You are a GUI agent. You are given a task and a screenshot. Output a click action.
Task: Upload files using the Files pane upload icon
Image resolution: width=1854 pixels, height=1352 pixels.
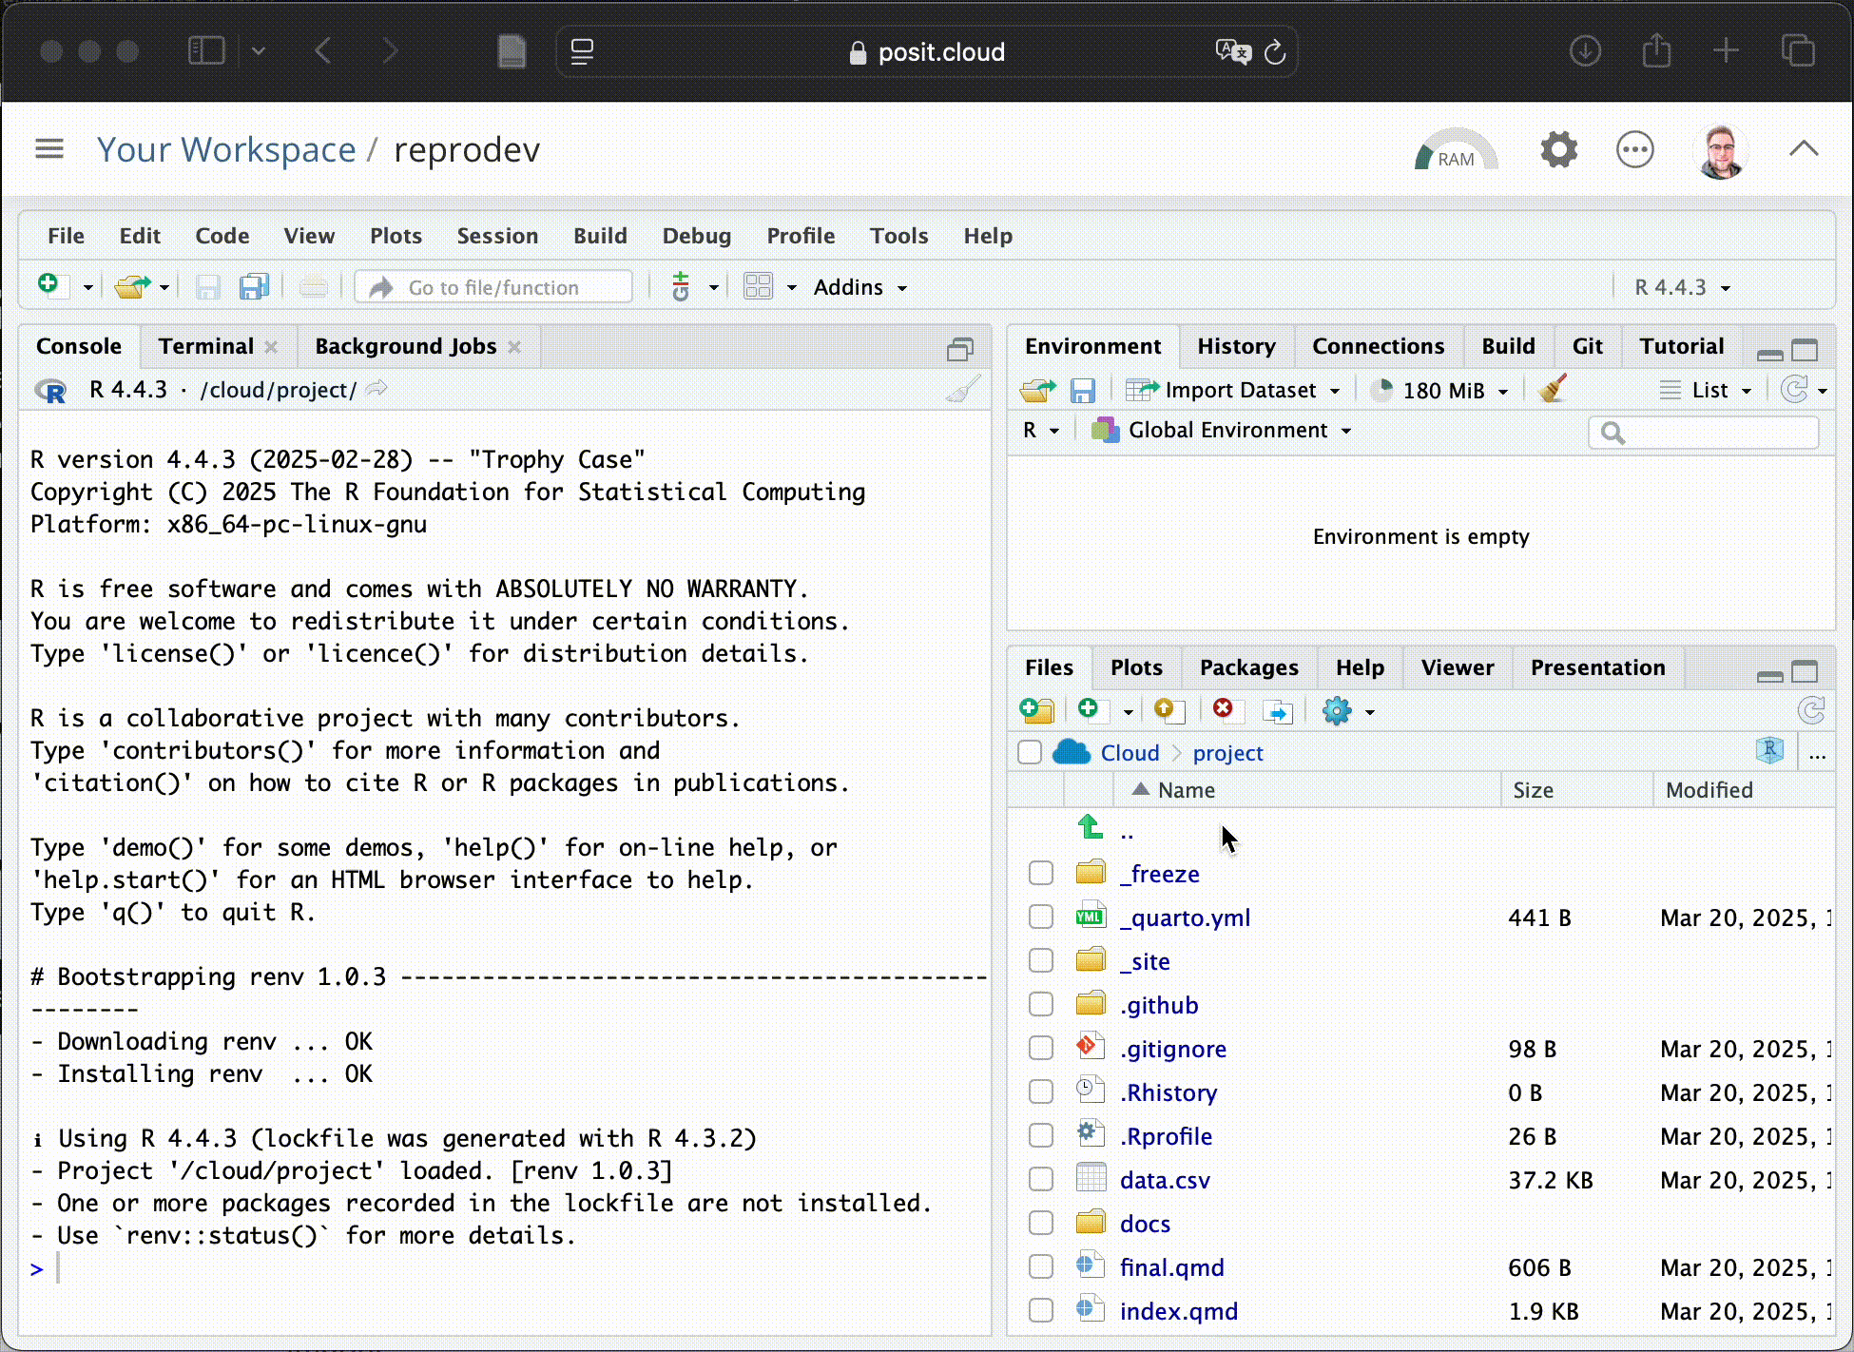click(x=1168, y=710)
